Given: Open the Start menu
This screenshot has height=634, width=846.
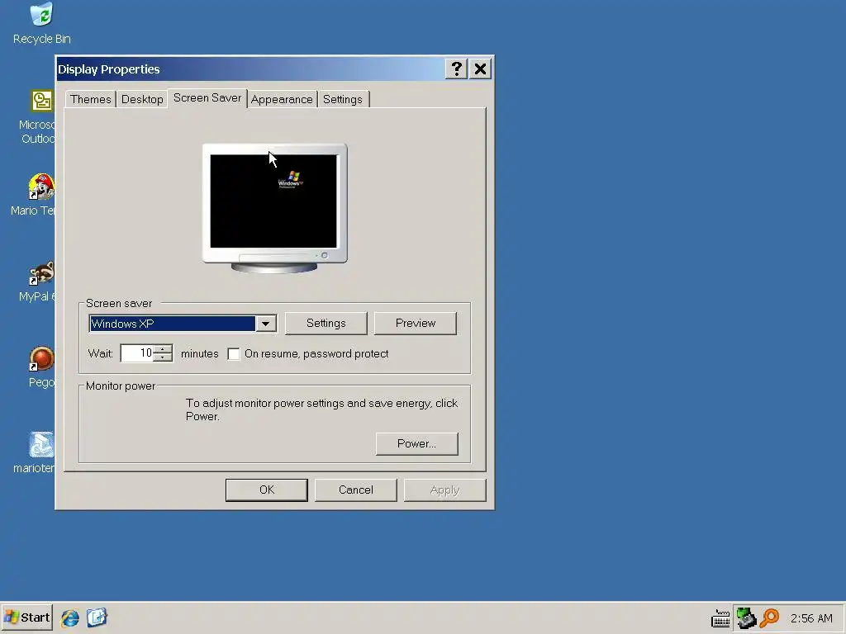Looking at the screenshot, I should click(x=27, y=617).
